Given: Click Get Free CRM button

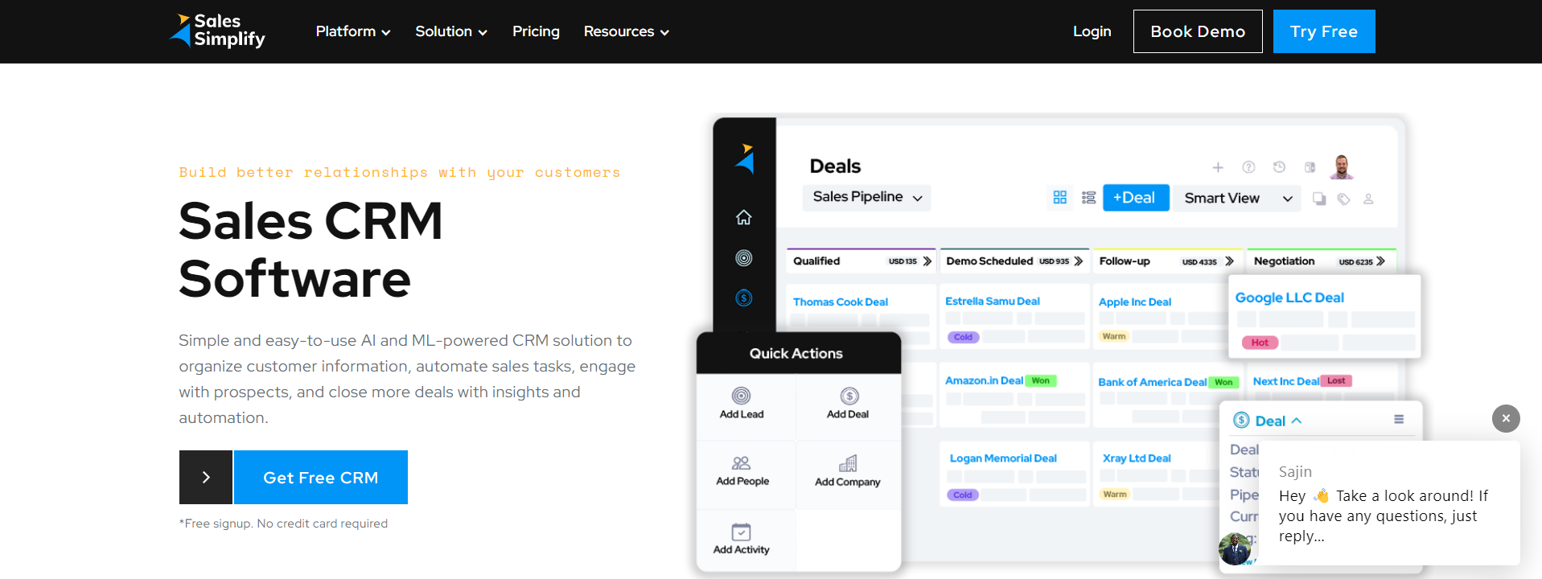Looking at the screenshot, I should 321,478.
